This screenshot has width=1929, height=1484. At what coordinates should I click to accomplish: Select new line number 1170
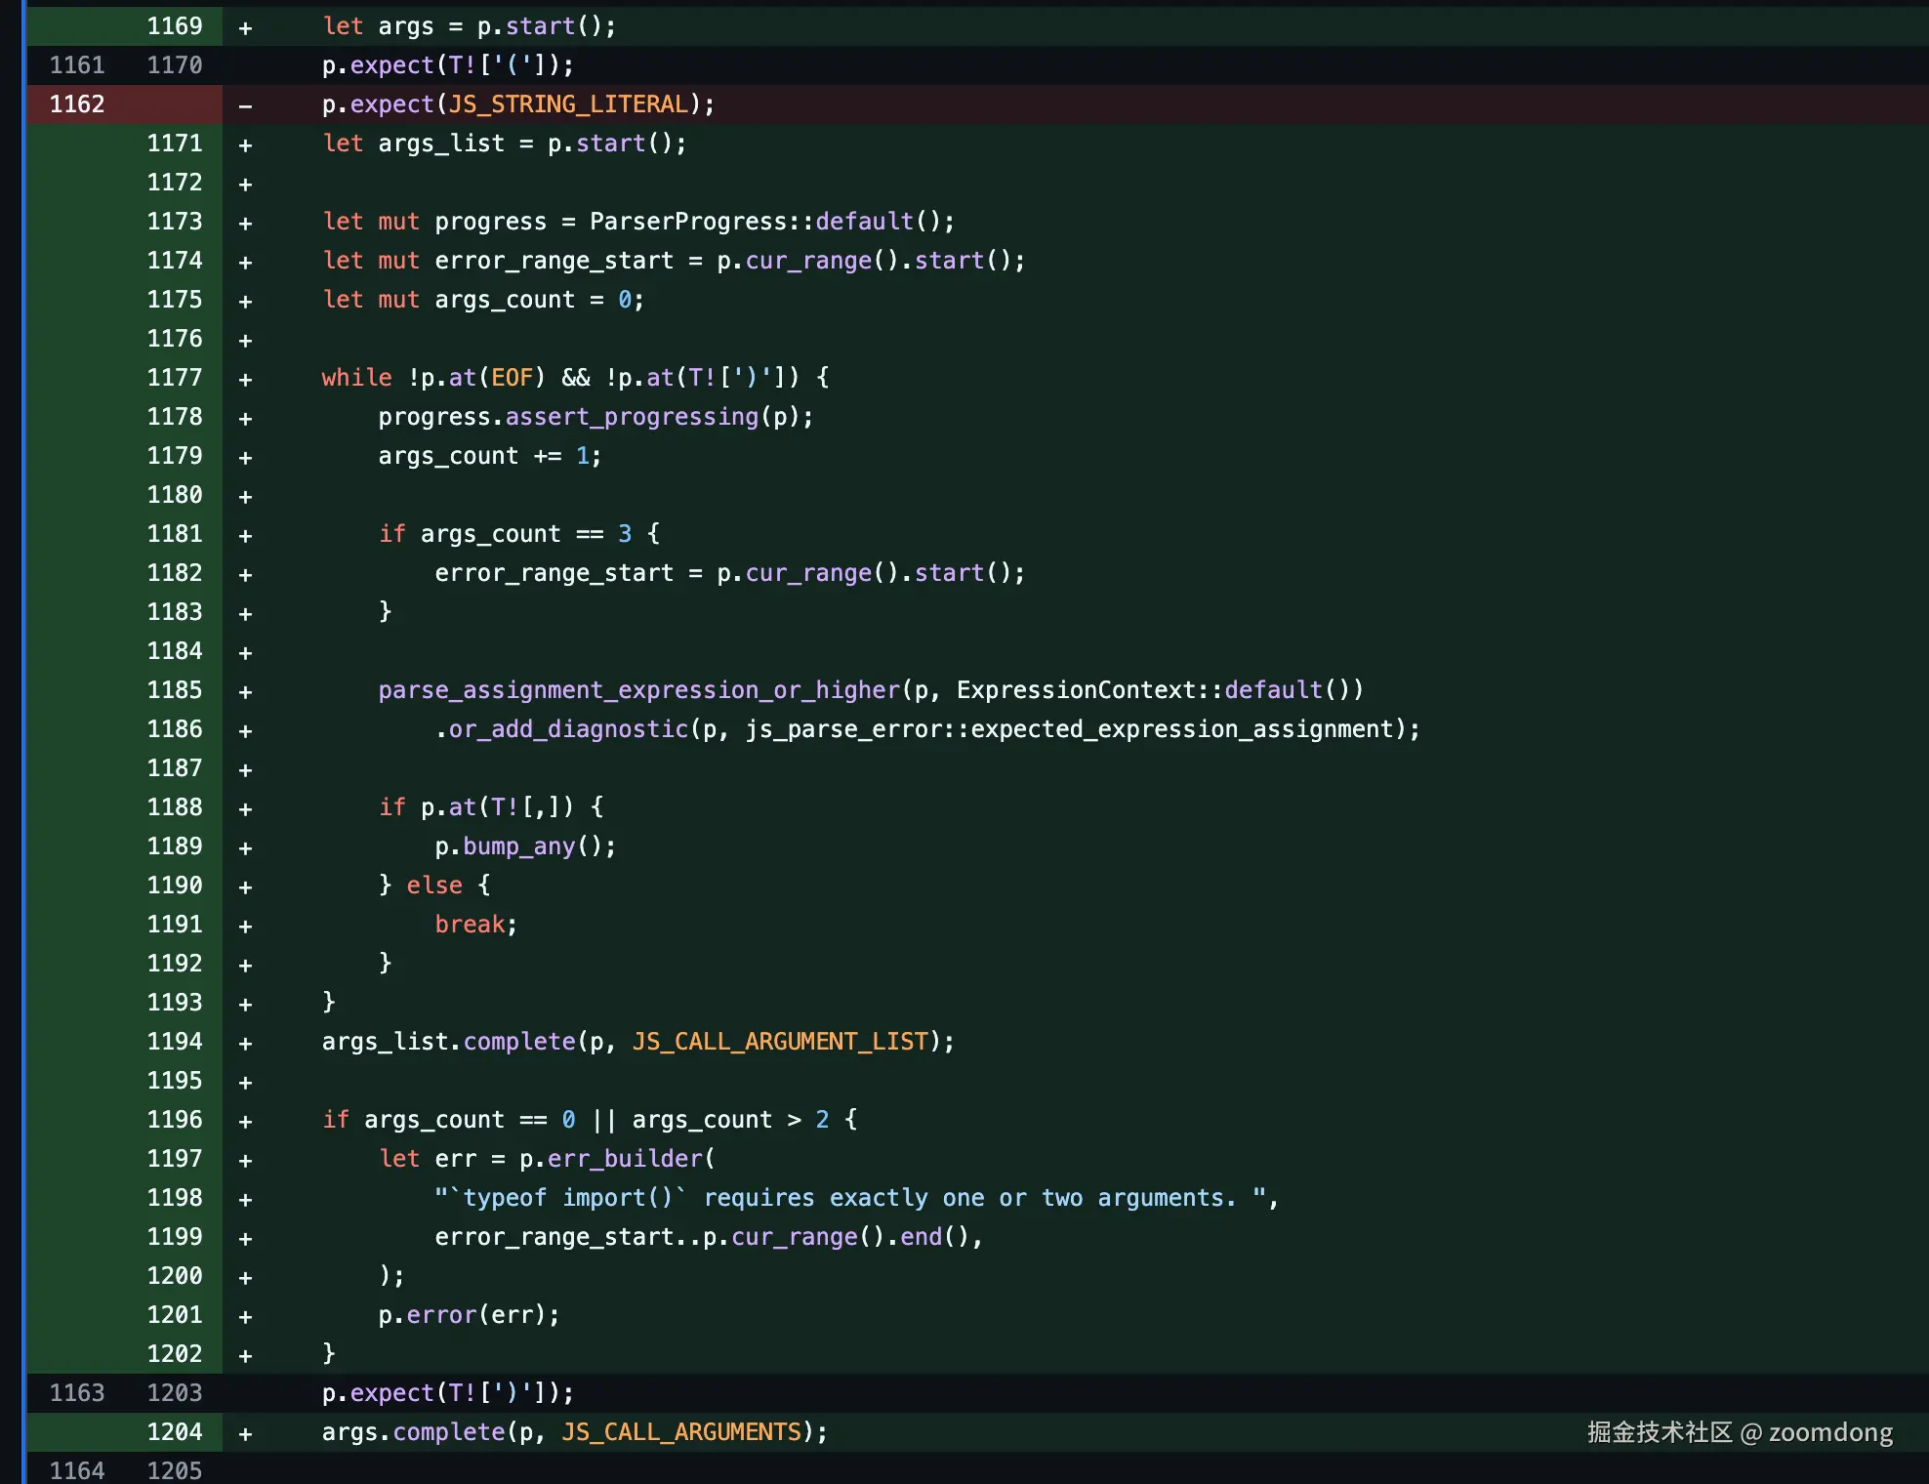[175, 65]
